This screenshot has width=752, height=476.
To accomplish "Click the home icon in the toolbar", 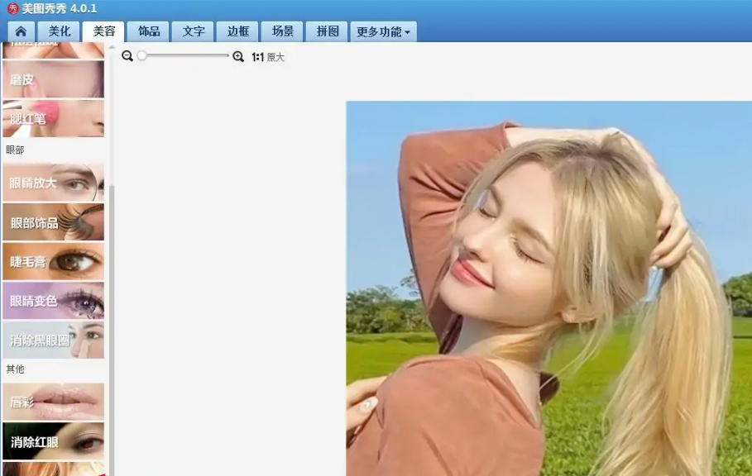I will click(21, 31).
